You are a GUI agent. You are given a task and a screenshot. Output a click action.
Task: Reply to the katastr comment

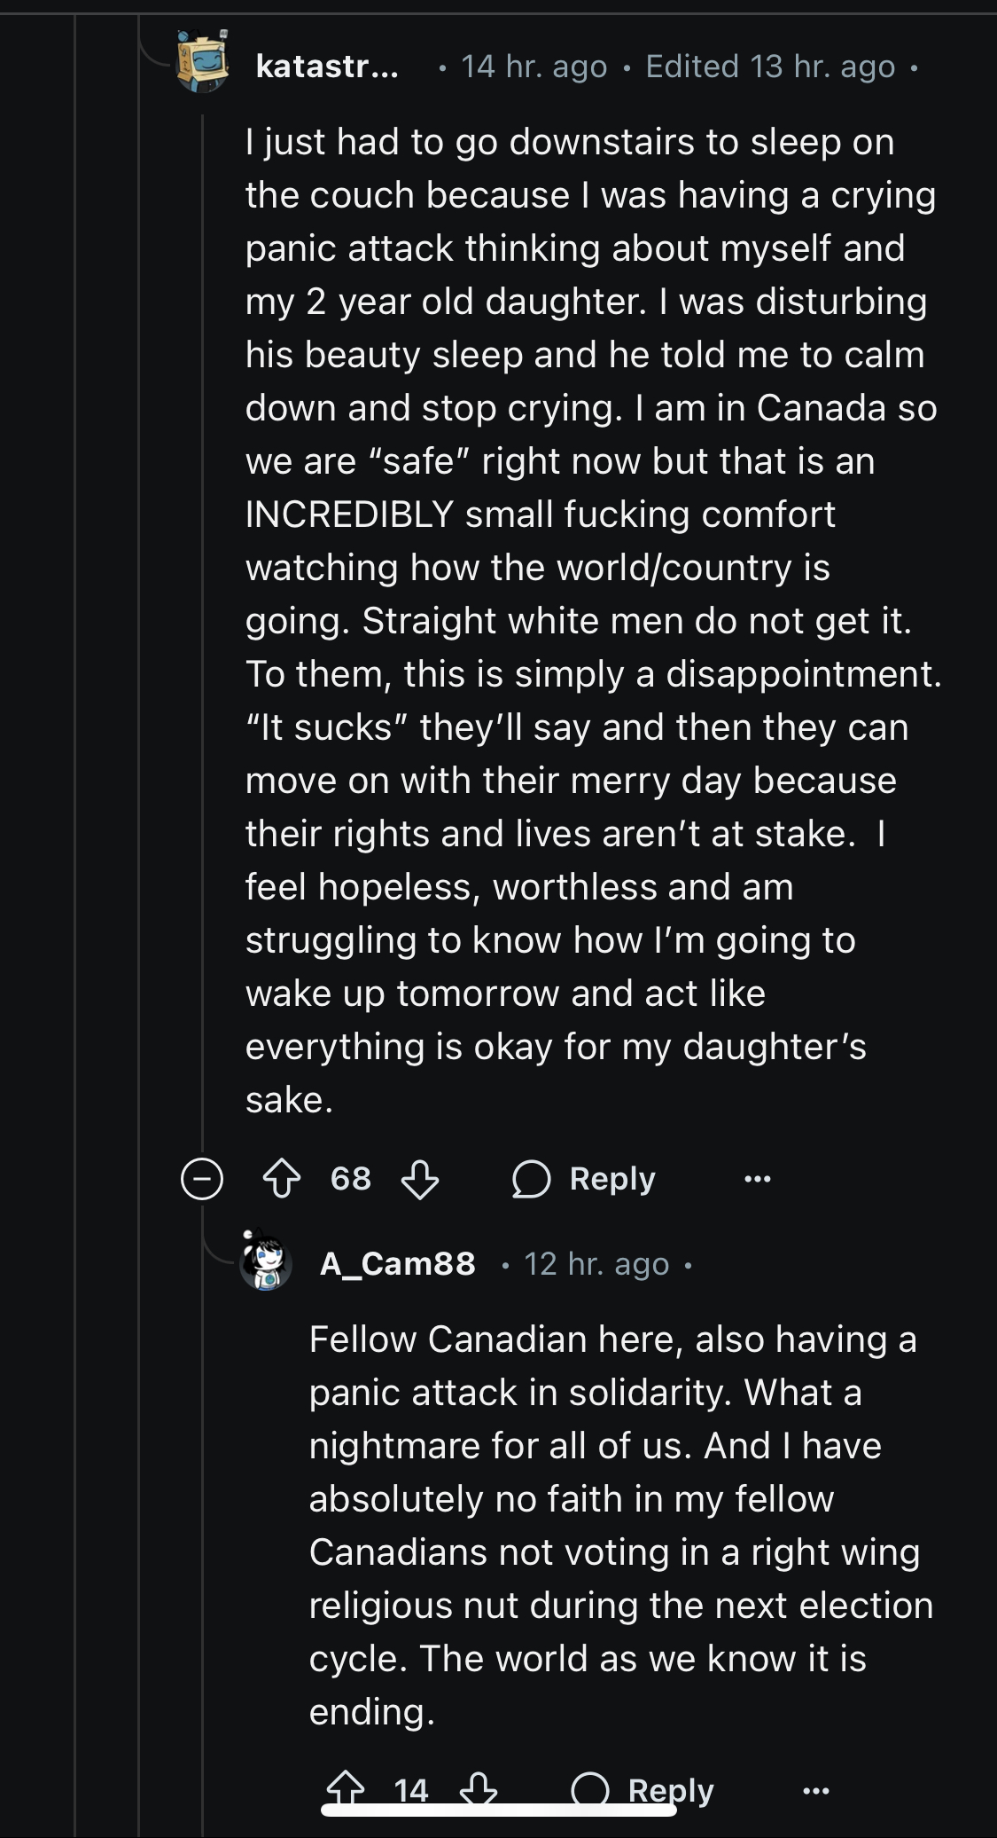(611, 1179)
